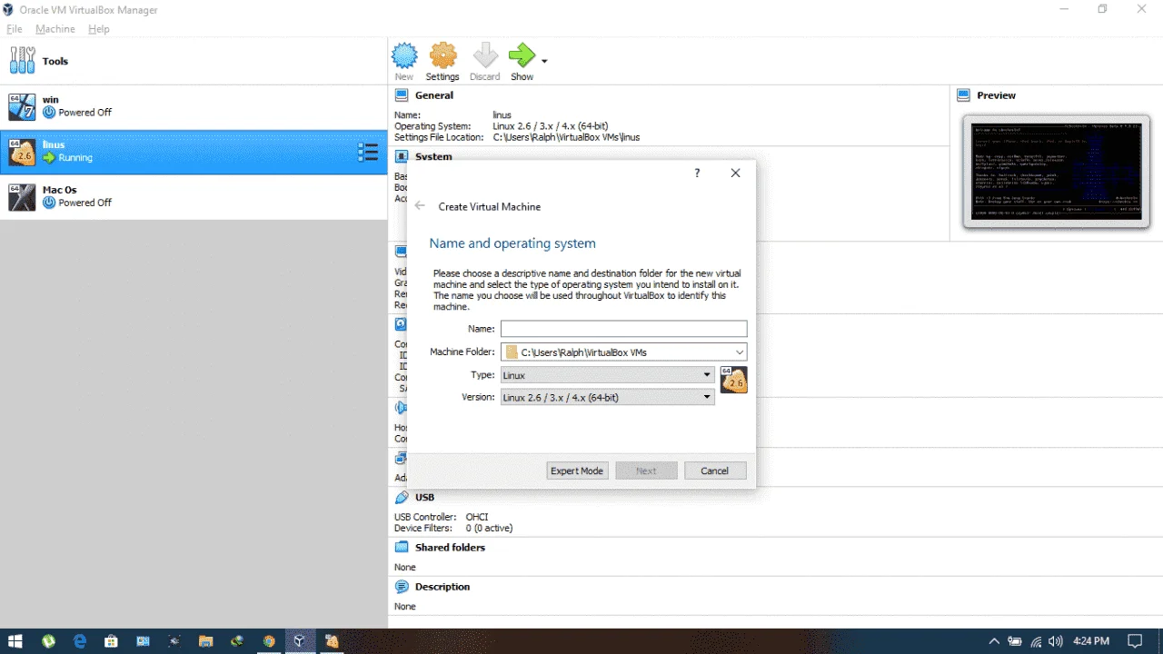Click the OS type badge icon in the dialog

coord(733,380)
